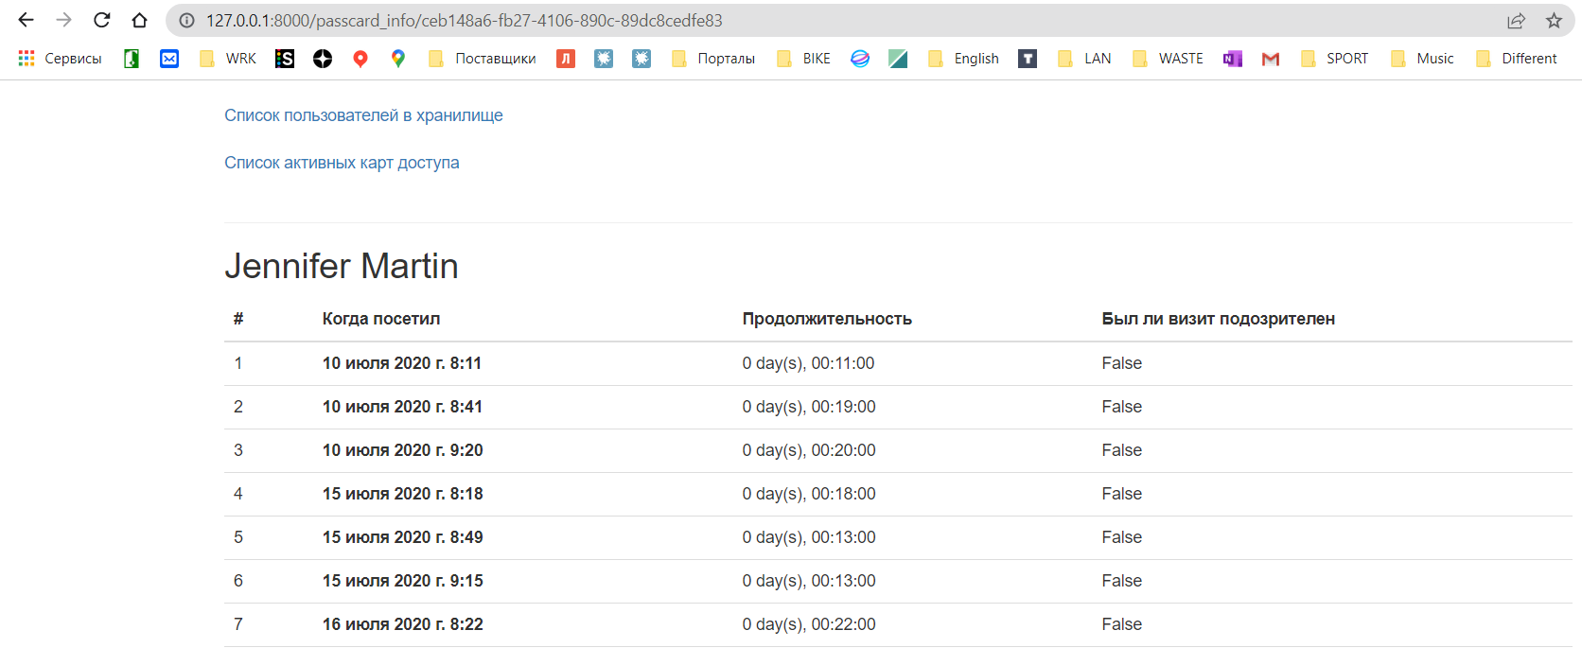The image size is (1582, 648).
Task: Open Список активных карт доступа link
Action: click(342, 163)
